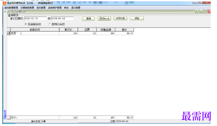Click the total 180 in the 合计 row

pos(106,117)
